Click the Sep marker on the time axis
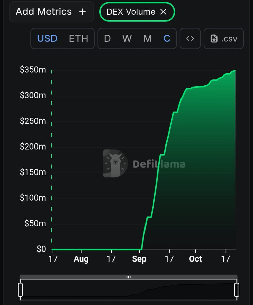 [139, 259]
